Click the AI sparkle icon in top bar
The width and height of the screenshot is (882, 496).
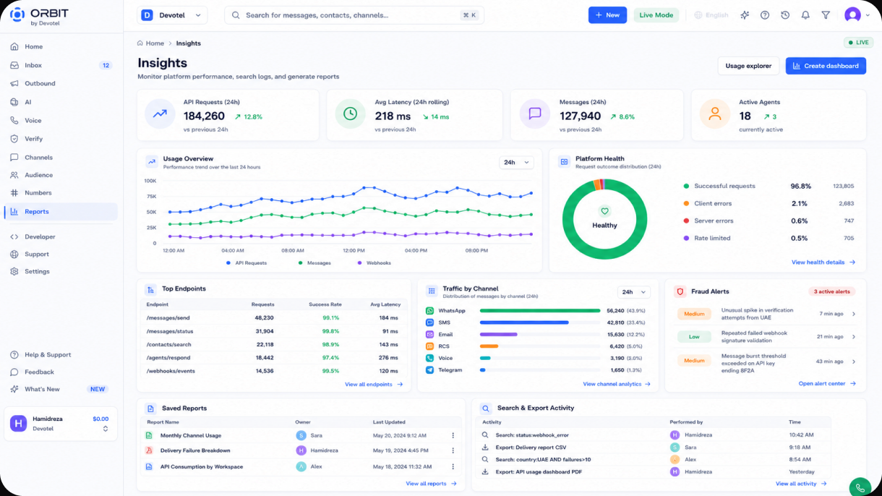(745, 15)
